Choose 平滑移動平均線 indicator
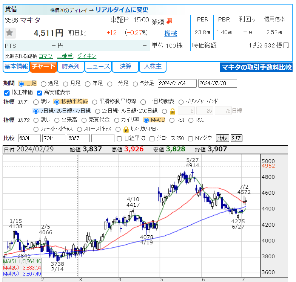Screen dimensions: 296x282 (94, 102)
